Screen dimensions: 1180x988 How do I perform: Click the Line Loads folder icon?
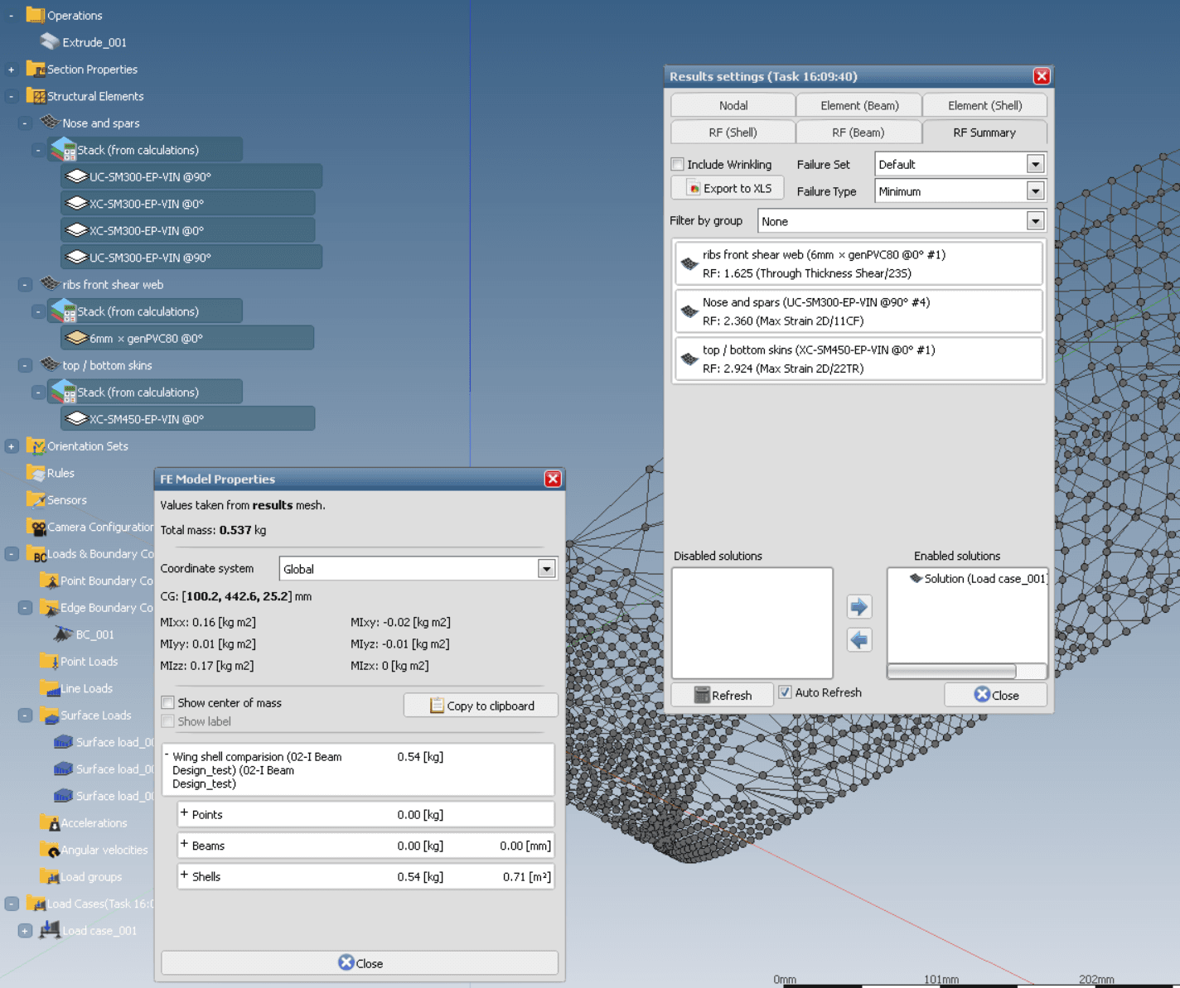[49, 688]
